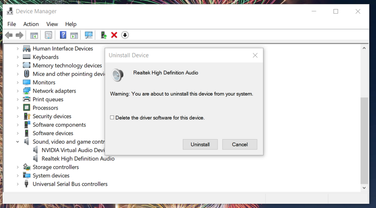Image resolution: width=376 pixels, height=208 pixels.
Task: Open the blue Help question mark icon
Action: (63, 35)
